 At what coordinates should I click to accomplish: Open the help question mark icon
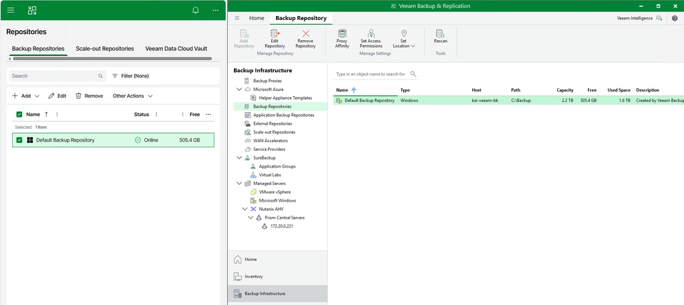tap(675, 18)
